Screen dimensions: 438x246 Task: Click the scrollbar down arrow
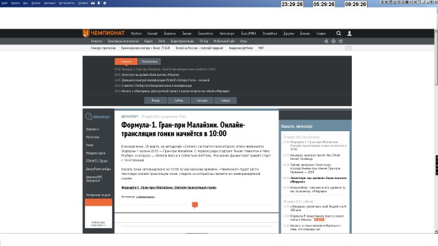(x=436, y=232)
